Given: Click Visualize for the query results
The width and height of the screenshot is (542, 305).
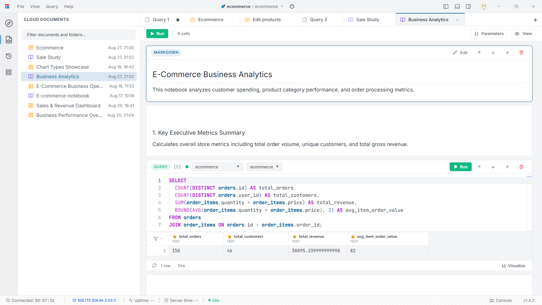Looking at the screenshot, I should tap(513, 265).
